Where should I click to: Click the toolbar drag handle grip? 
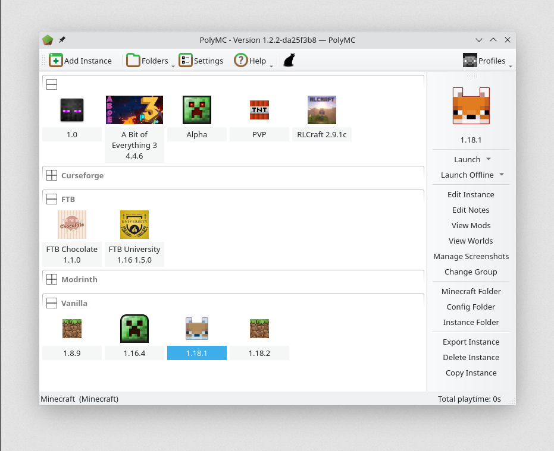point(43,61)
